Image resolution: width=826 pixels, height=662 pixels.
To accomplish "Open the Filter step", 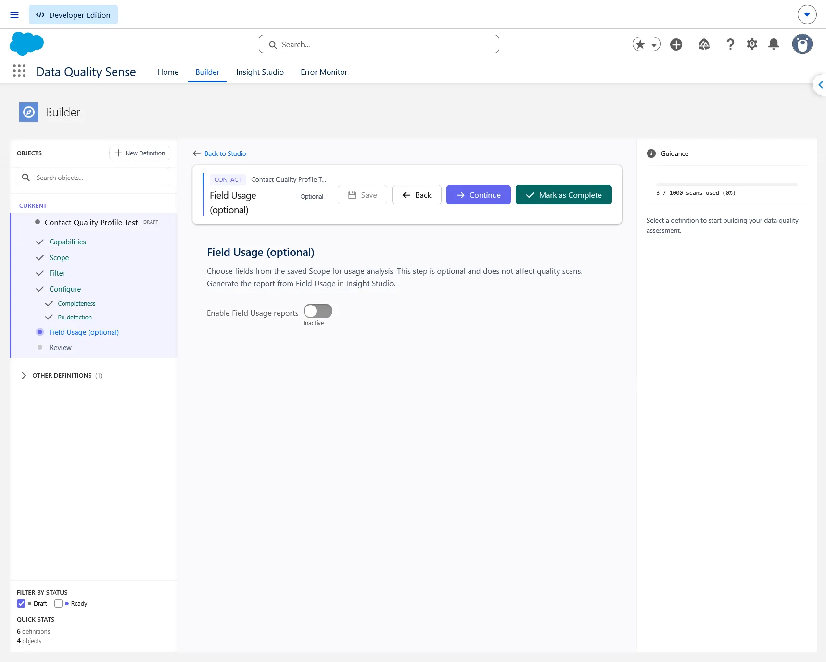I will 57,273.
